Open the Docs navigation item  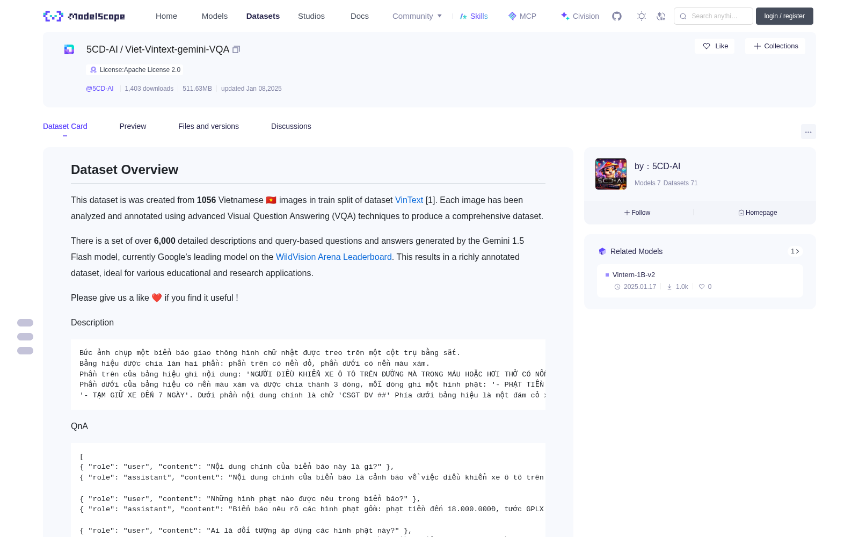(x=360, y=16)
